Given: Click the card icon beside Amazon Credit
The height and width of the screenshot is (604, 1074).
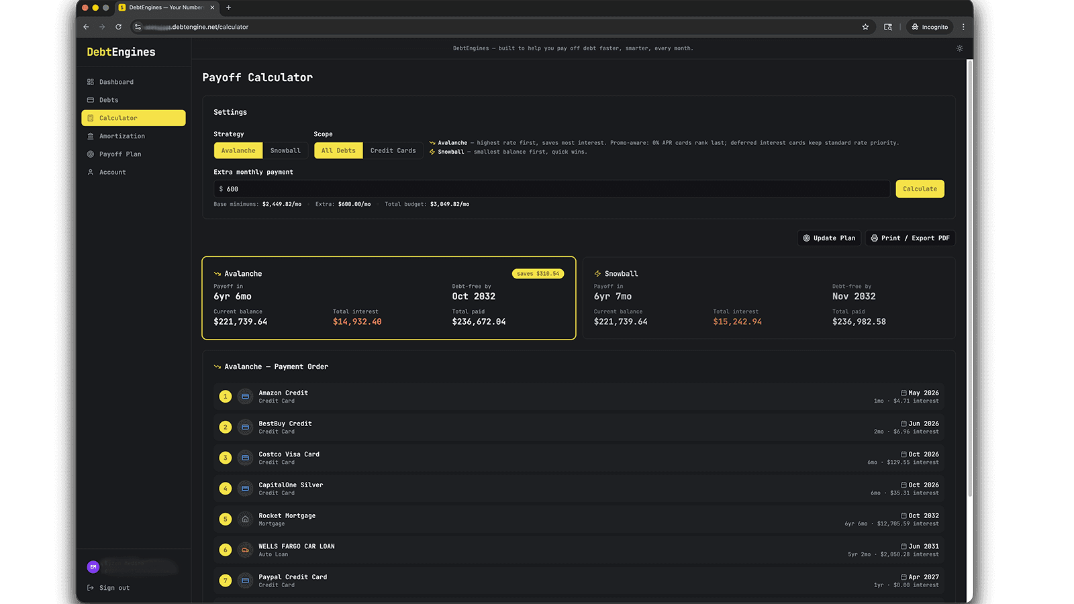Looking at the screenshot, I should click(x=245, y=397).
